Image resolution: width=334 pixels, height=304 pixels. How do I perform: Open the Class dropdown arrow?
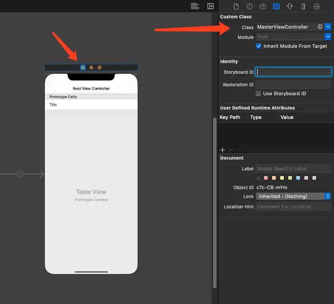[x=328, y=27]
